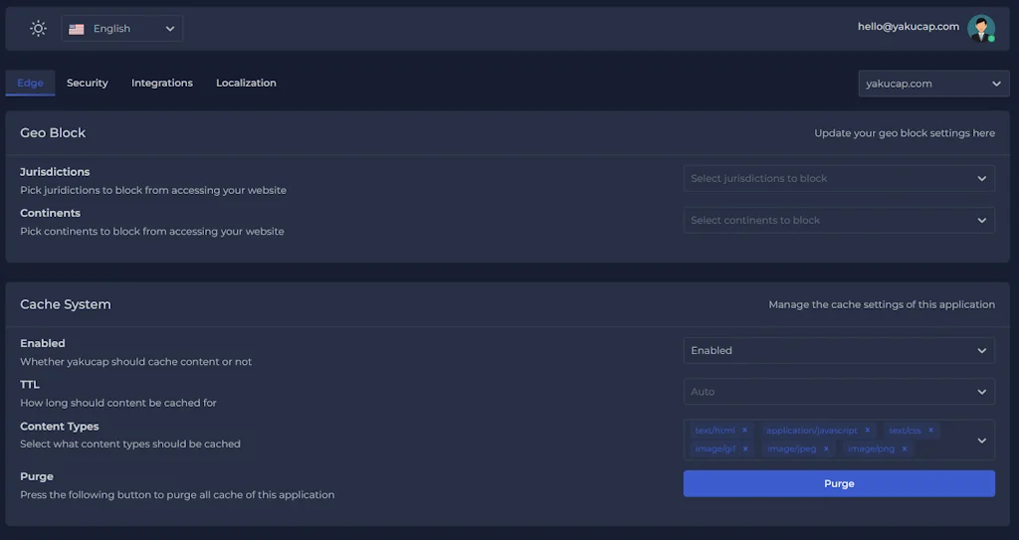Remove the text/html content type tag

744,431
